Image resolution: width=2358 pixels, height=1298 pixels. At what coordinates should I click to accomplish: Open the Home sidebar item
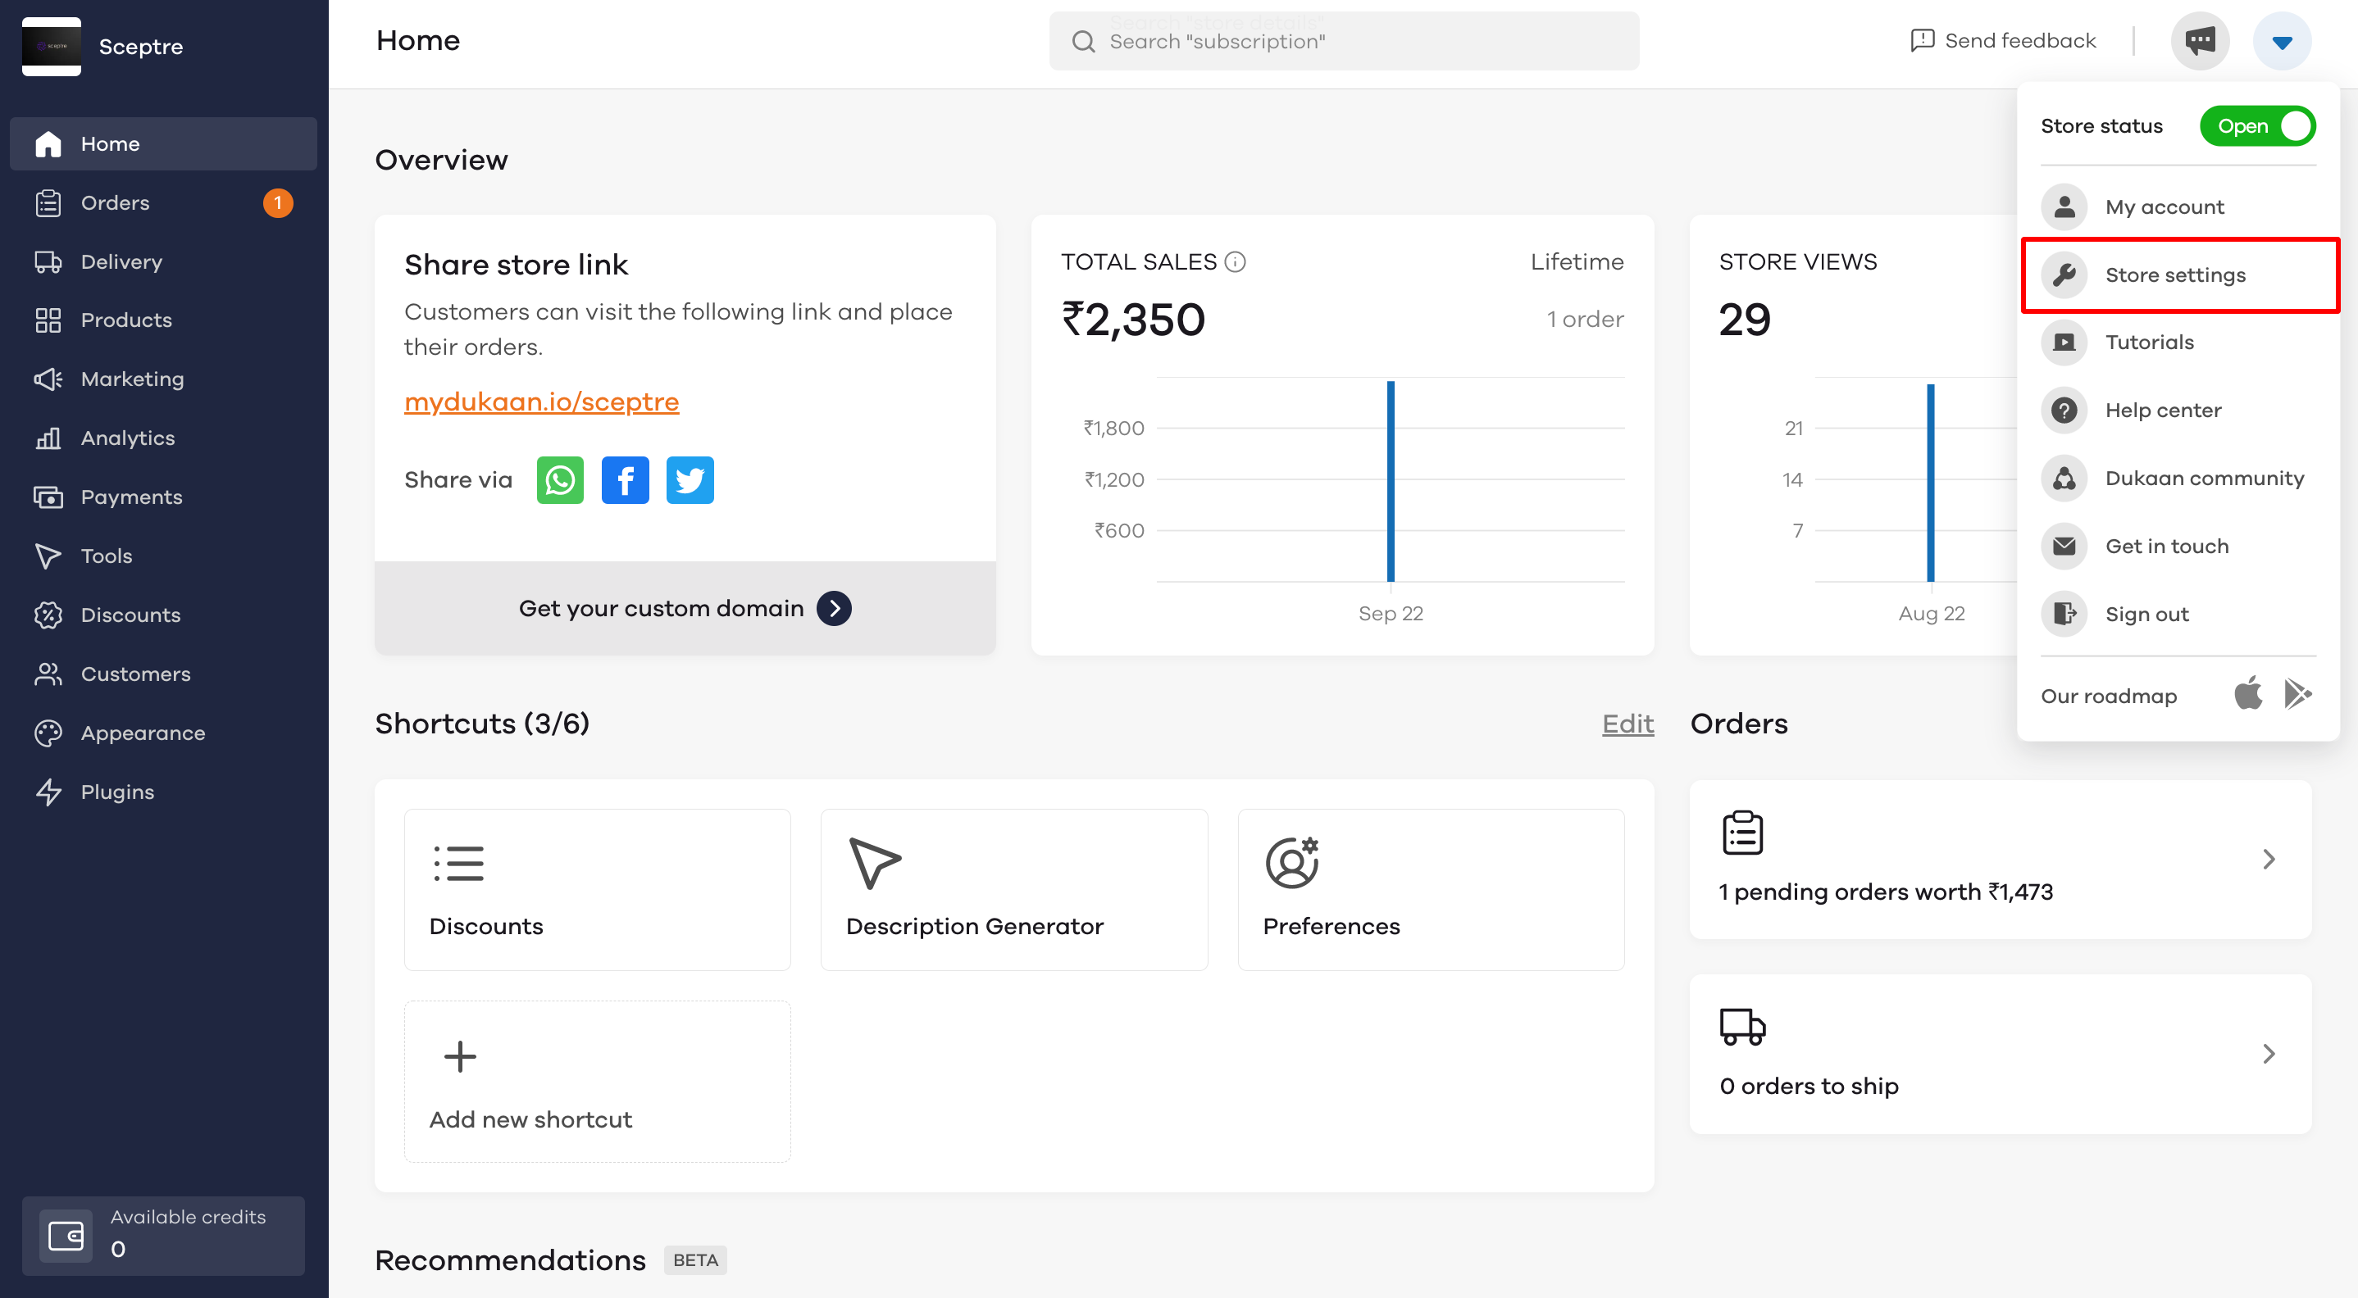(163, 143)
